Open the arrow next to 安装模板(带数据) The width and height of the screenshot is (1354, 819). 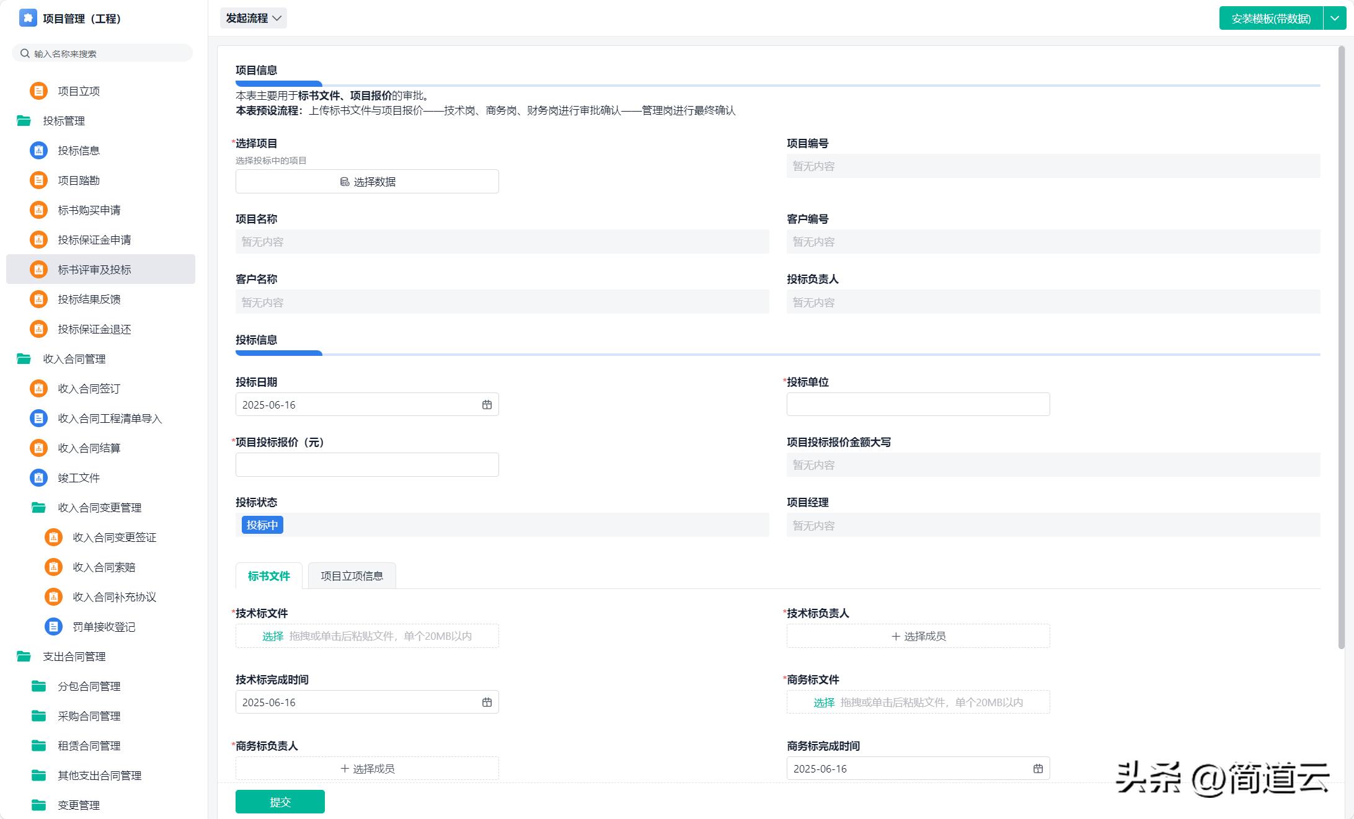click(1335, 19)
